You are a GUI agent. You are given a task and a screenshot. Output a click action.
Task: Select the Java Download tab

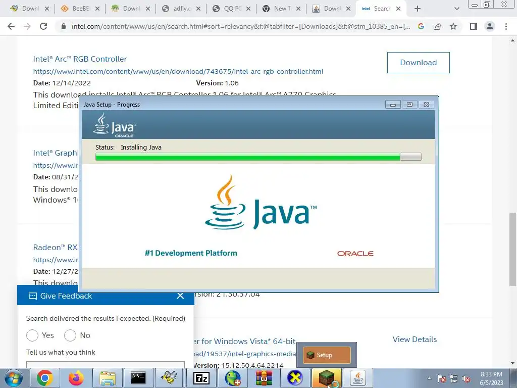(x=332, y=9)
